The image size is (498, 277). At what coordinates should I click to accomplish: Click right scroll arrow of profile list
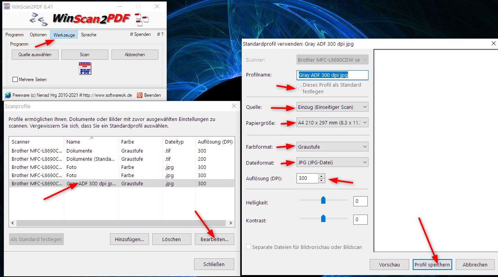click(x=231, y=223)
